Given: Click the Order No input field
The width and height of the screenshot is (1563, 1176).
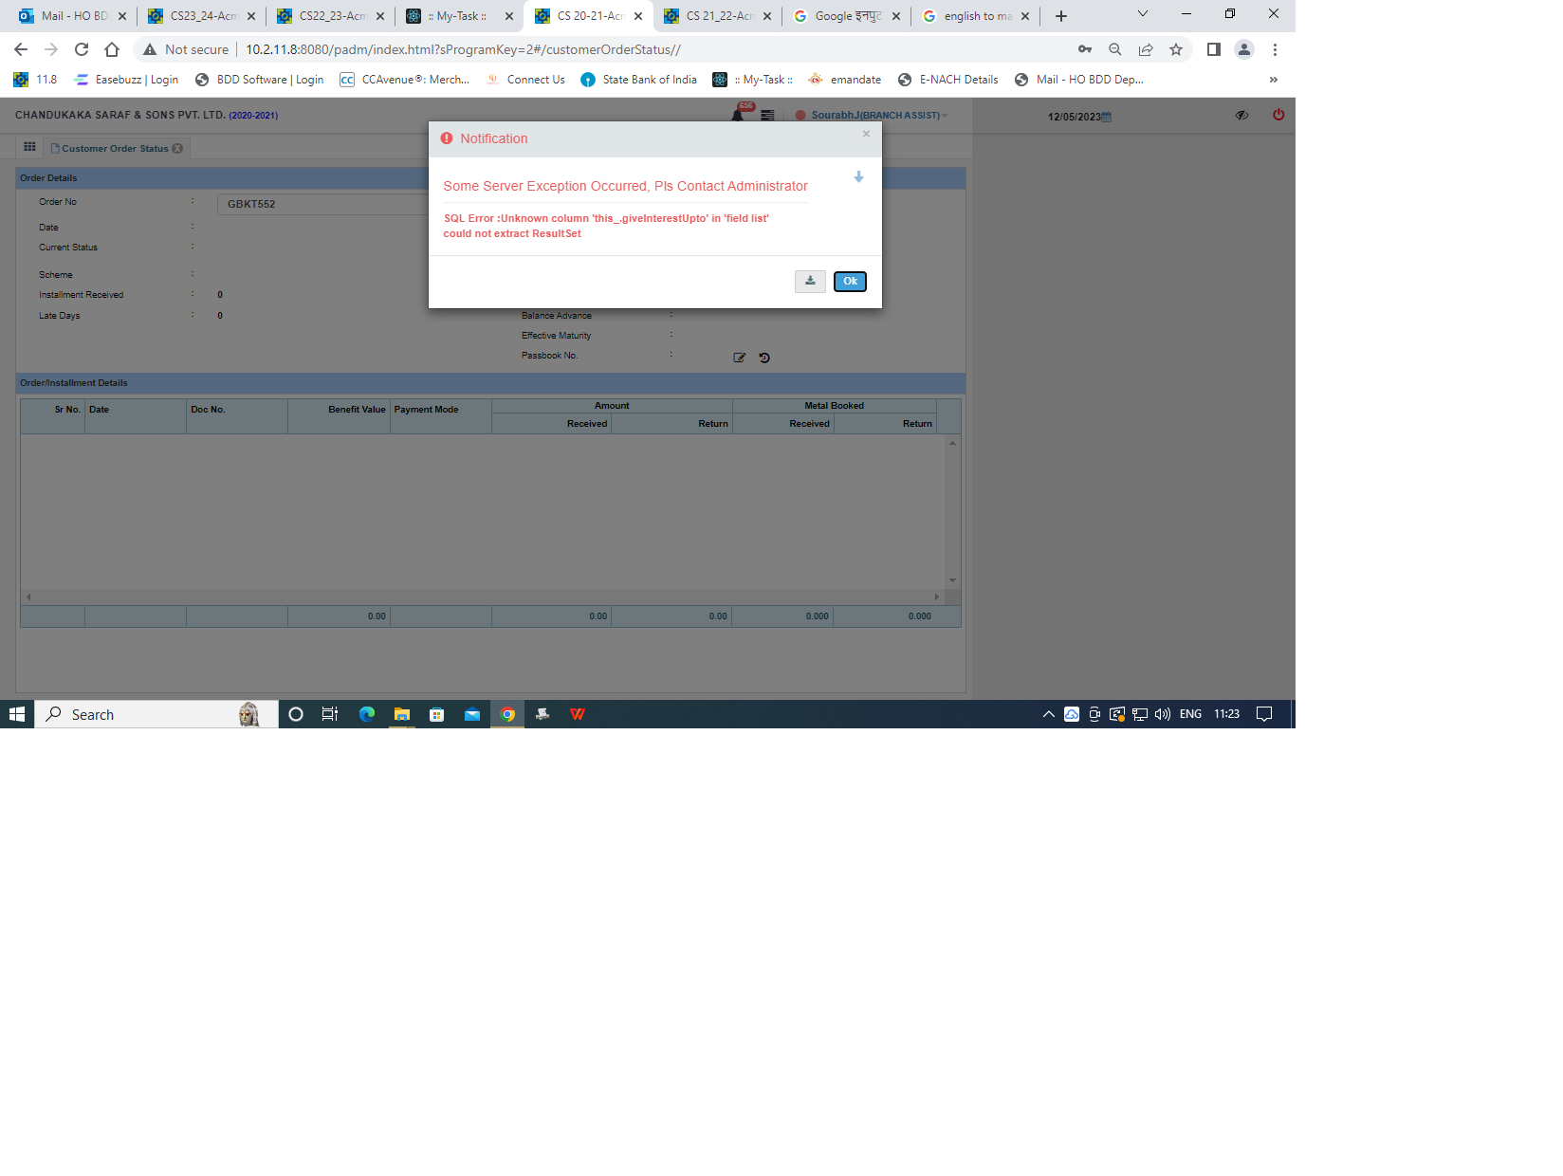Looking at the screenshot, I should [322, 204].
